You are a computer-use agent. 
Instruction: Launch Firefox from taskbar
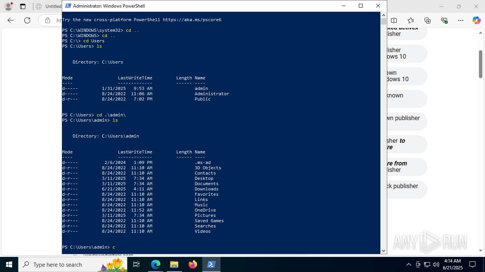pos(193,264)
